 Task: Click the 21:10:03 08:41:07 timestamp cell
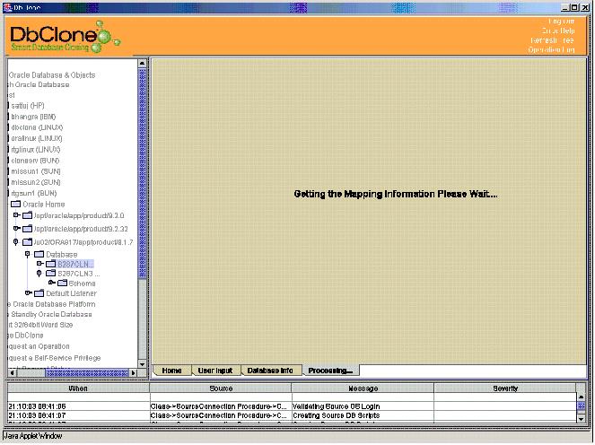[x=78, y=415]
